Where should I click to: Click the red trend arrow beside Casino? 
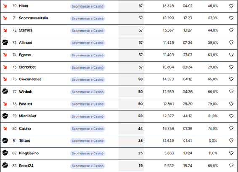point(5,128)
